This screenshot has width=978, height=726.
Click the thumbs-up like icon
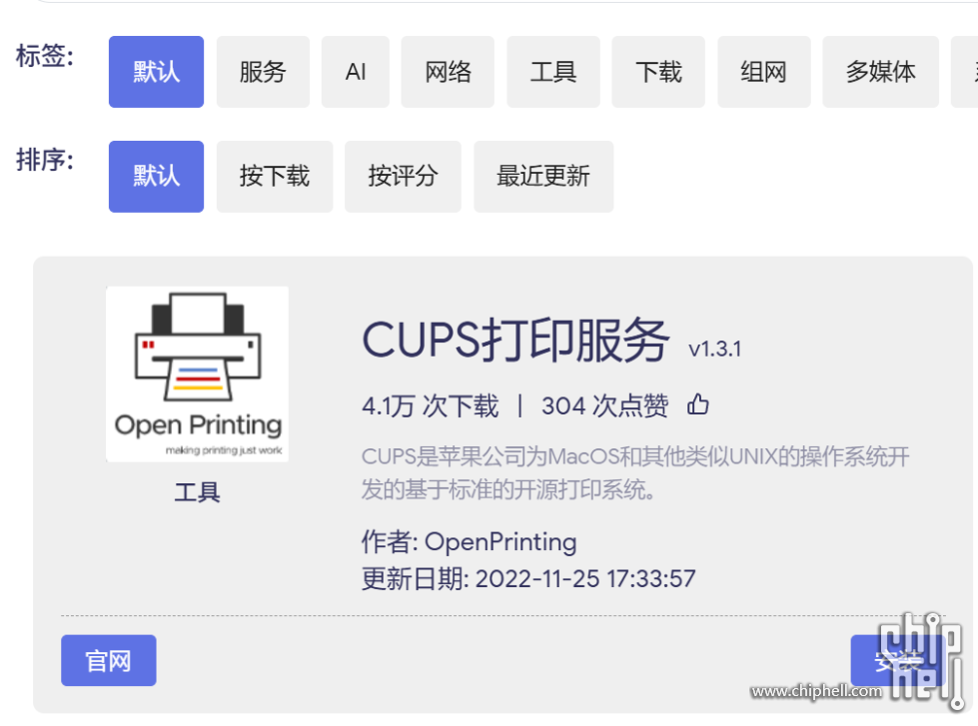[698, 404]
